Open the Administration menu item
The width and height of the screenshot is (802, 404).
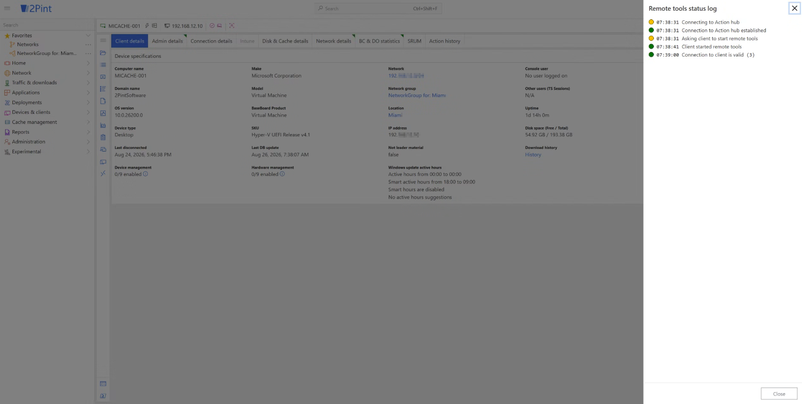click(47, 141)
